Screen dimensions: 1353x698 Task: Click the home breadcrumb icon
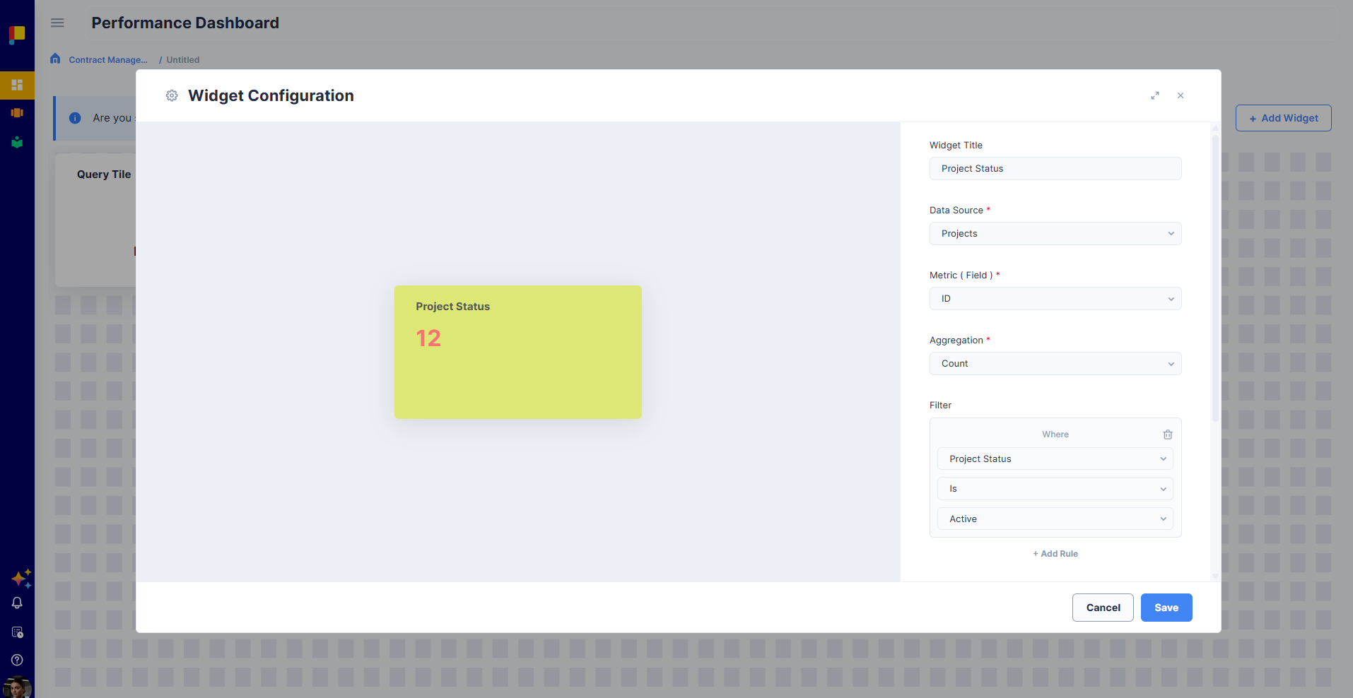click(55, 59)
